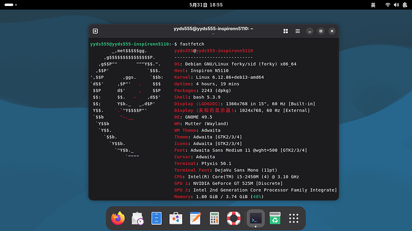Open the Trash from the dock
This screenshot has height=231, width=412.
tap(275, 218)
